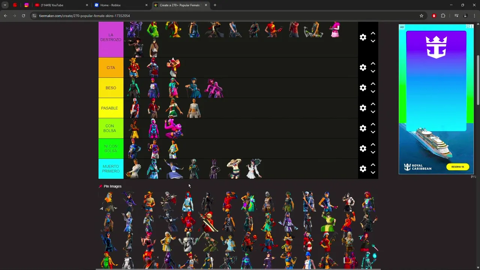Bookmark this page with star icon
Image resolution: width=480 pixels, height=270 pixels.
421,16
